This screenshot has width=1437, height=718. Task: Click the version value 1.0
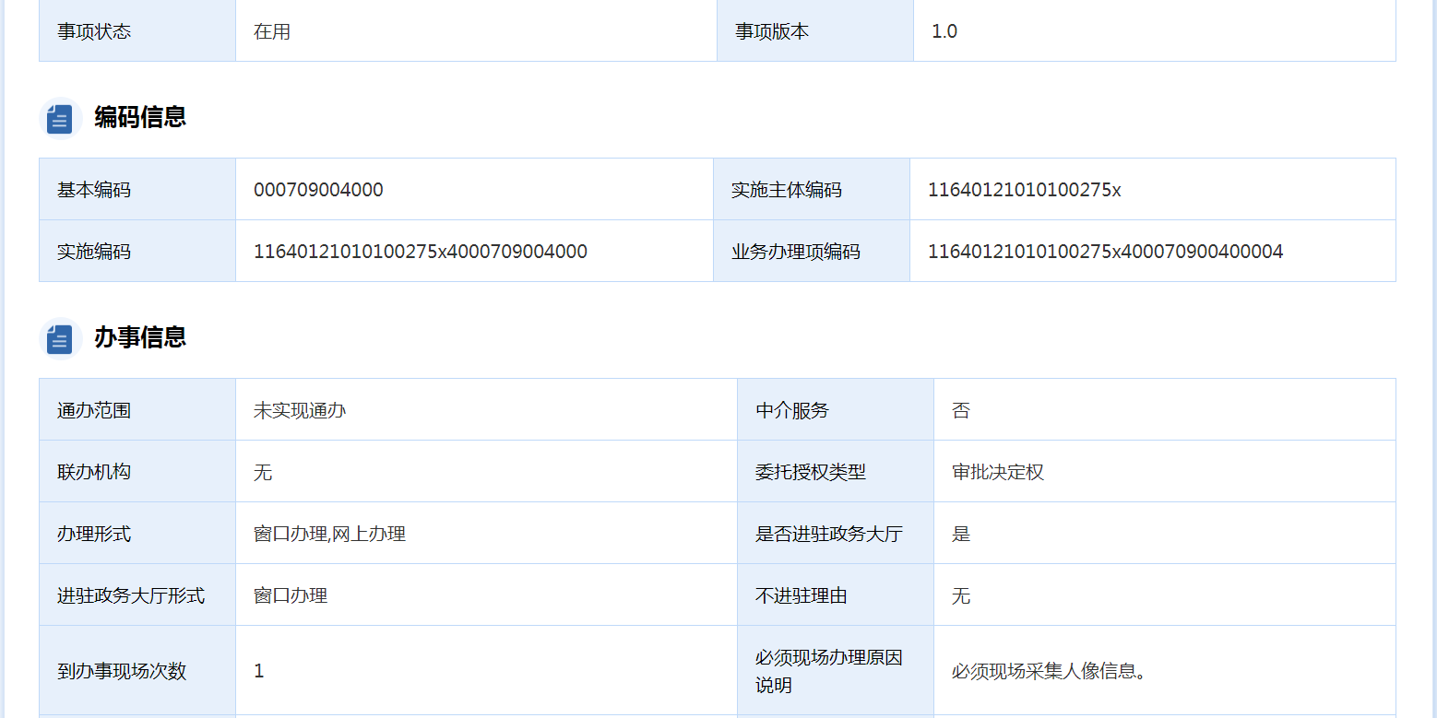point(944,31)
